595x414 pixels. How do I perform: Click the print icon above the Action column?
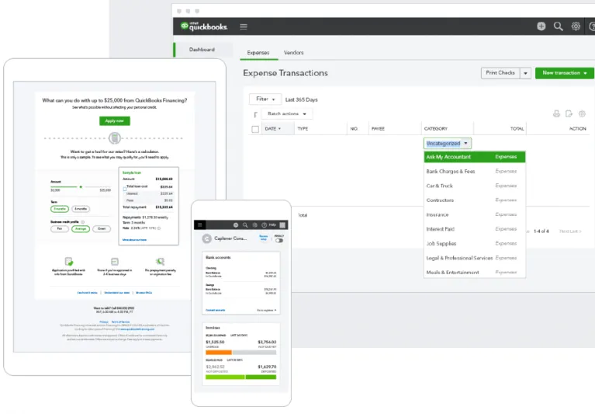pos(556,113)
